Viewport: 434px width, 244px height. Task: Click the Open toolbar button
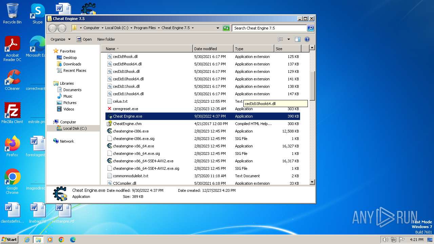[x=84, y=39]
